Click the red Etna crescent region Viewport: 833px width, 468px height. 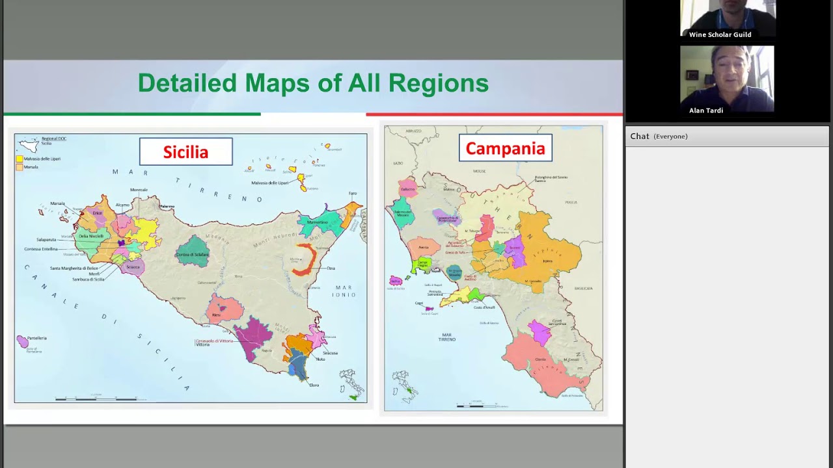305,259
